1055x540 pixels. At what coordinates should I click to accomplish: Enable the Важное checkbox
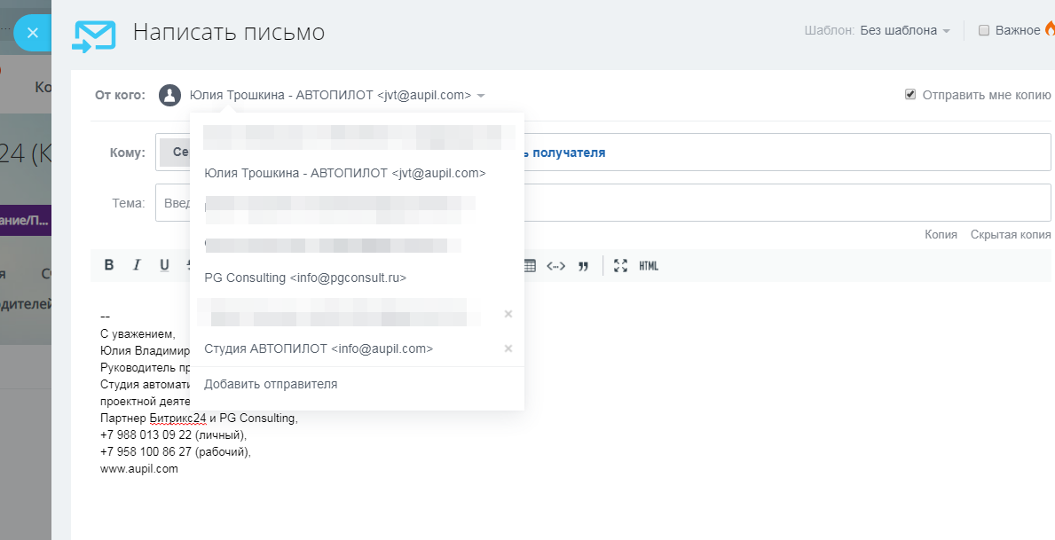tap(983, 31)
